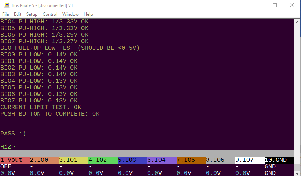Click the Tera Term VT title bar icon
Screen dimensions: 301x176
pos(7,5)
